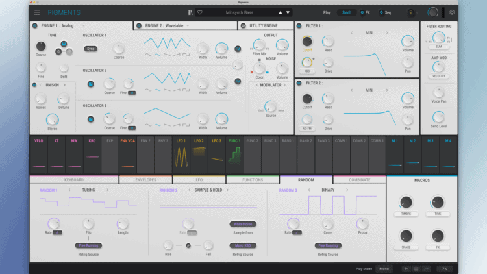Switch to the Envelopes tab
Viewport: 487px width, 274px height.
tap(145, 180)
